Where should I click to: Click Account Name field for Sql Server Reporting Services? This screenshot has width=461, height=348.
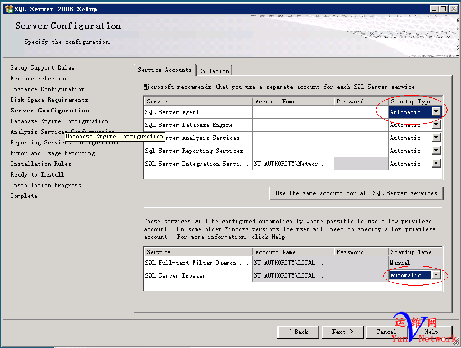293,151
